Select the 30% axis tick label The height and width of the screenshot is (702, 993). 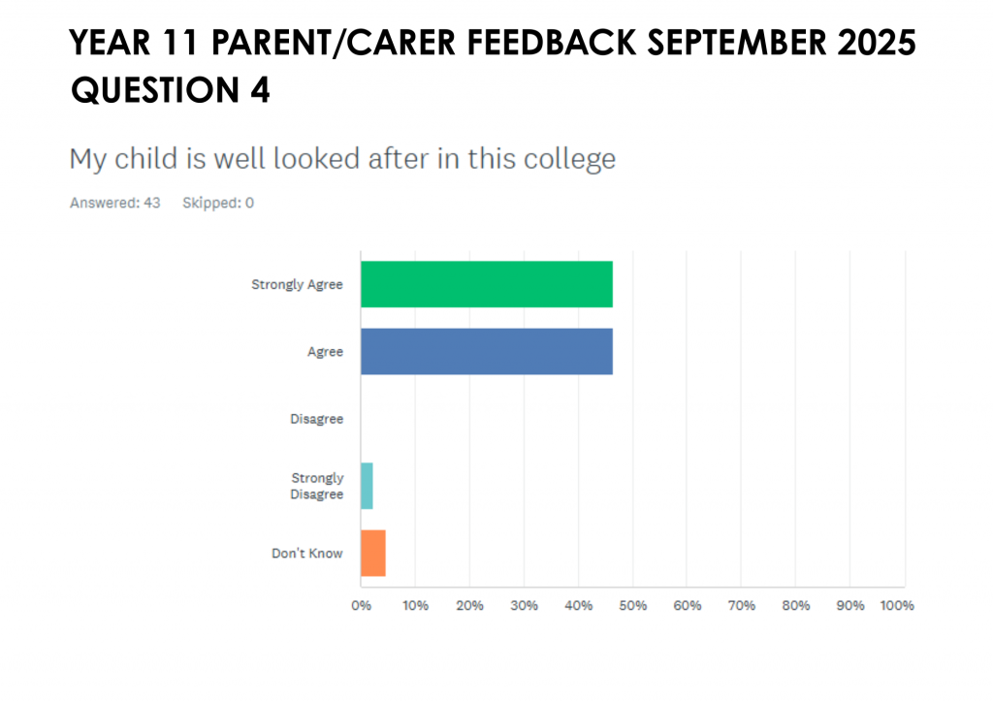point(524,605)
